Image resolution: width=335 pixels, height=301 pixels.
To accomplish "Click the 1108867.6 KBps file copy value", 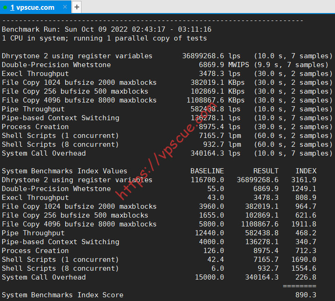I will [x=216, y=100].
